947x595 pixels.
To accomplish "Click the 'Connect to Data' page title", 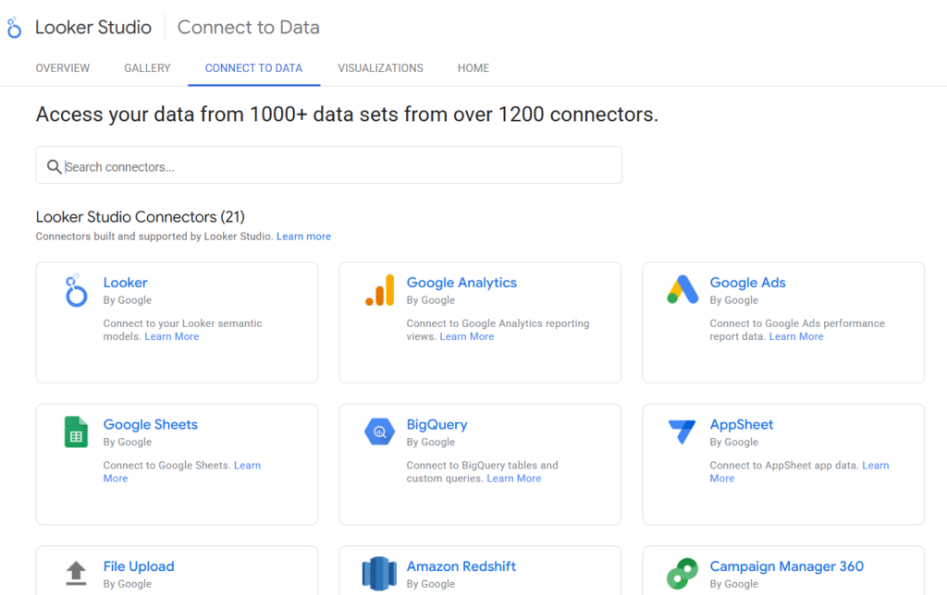I will tap(248, 27).
